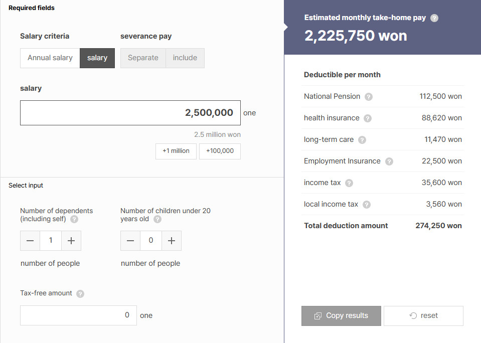Click local income tax help icon
The width and height of the screenshot is (481, 343).
(x=367, y=205)
